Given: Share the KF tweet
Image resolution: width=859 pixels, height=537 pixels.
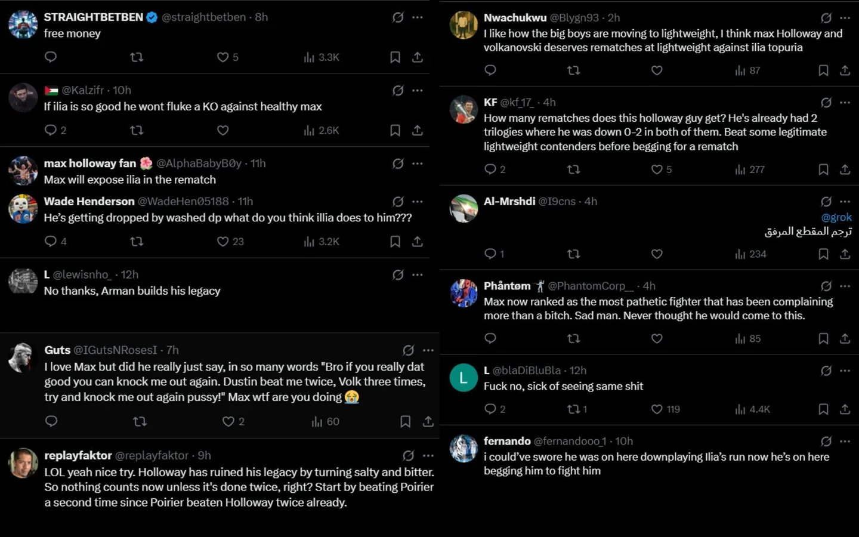Looking at the screenshot, I should coord(845,169).
